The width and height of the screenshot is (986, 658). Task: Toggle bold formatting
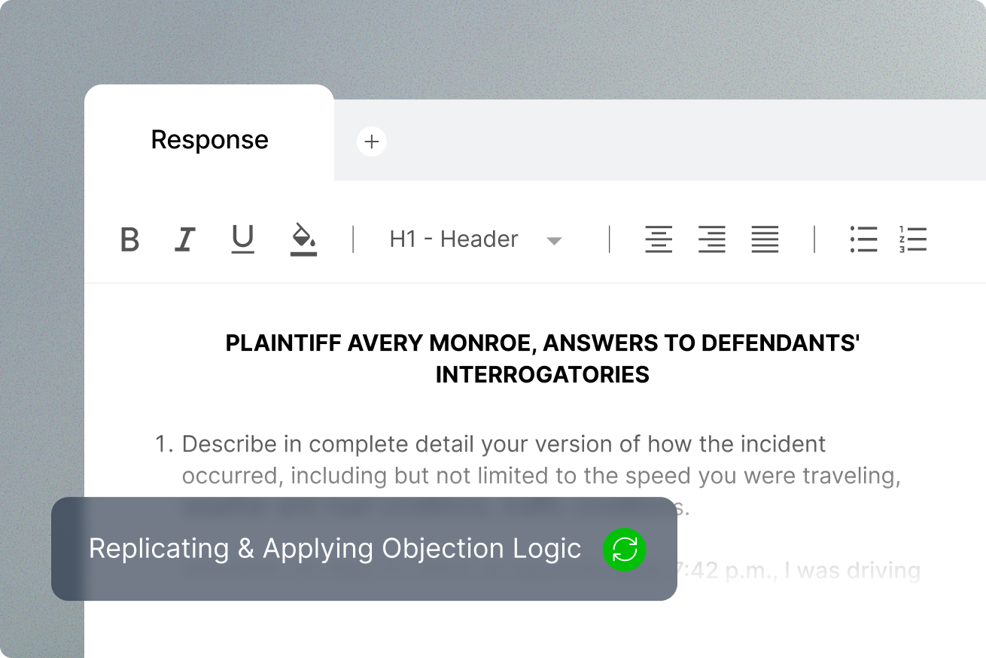tap(129, 240)
